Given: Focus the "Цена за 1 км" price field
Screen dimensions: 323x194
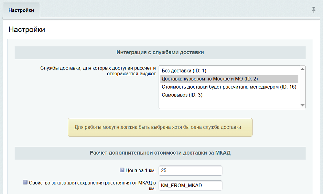Looking at the screenshot, I should [x=190, y=170].
